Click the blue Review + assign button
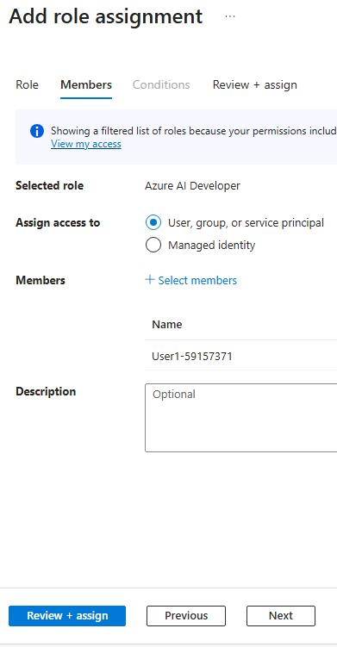The image size is (337, 647). 67,616
